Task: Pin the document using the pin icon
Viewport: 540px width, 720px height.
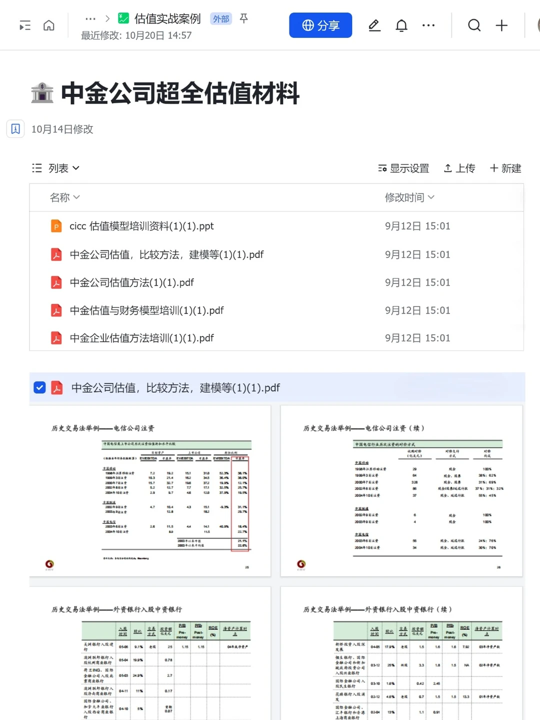Action: click(243, 18)
